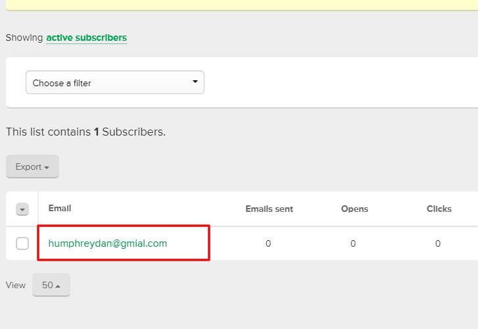Click the "Showing" label text
This screenshot has height=329, width=478.
tap(24, 38)
